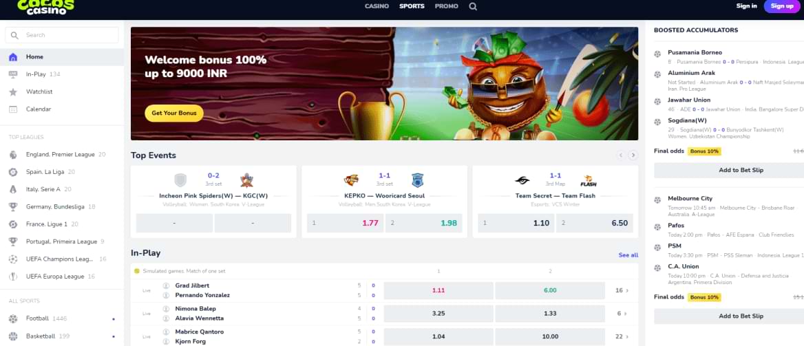Viewport: 804px width, 346px height.
Task: Expand Mabrice Qantoro match's 22 markets arrow
Action: click(622, 336)
